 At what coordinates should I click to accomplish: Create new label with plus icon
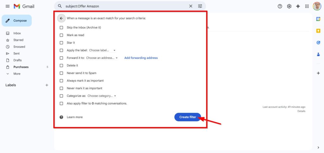47,85
